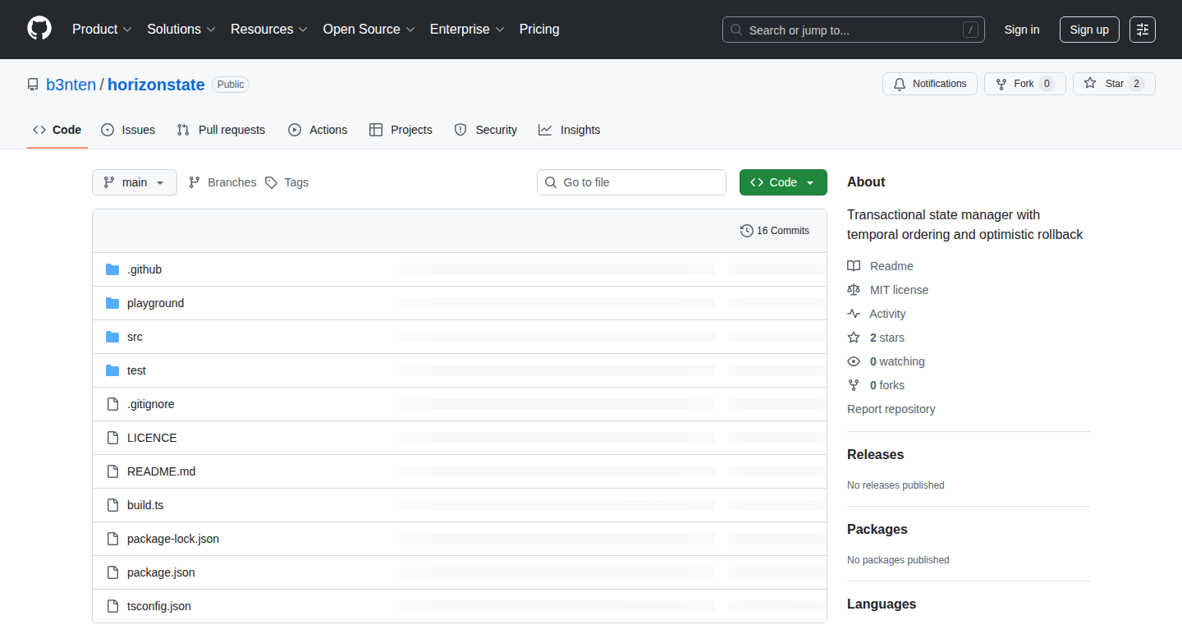Open the build.ts file

[x=145, y=505]
